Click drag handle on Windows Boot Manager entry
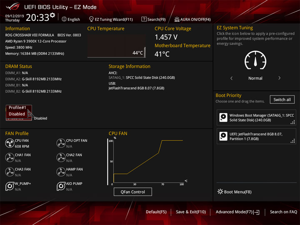The image size is (300, 225). [x=293, y=122]
